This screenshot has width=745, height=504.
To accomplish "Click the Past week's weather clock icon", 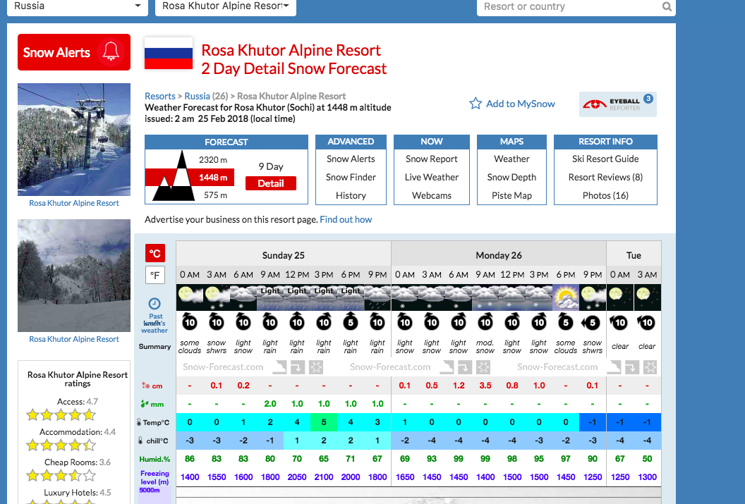I will (x=155, y=303).
